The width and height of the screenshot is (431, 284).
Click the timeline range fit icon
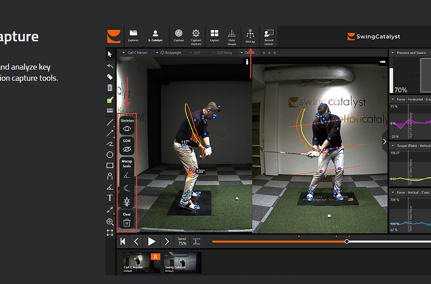click(x=196, y=241)
